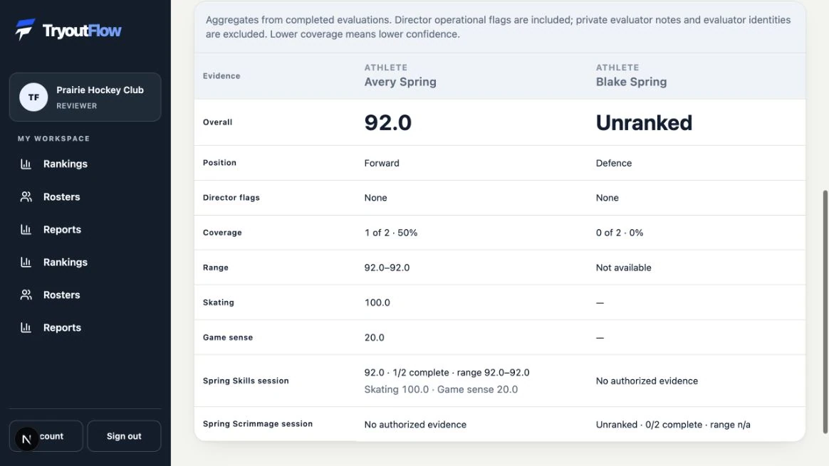Click coverage value 0 of 2 · 0%
Viewport: 829px width, 466px height.
coord(620,233)
